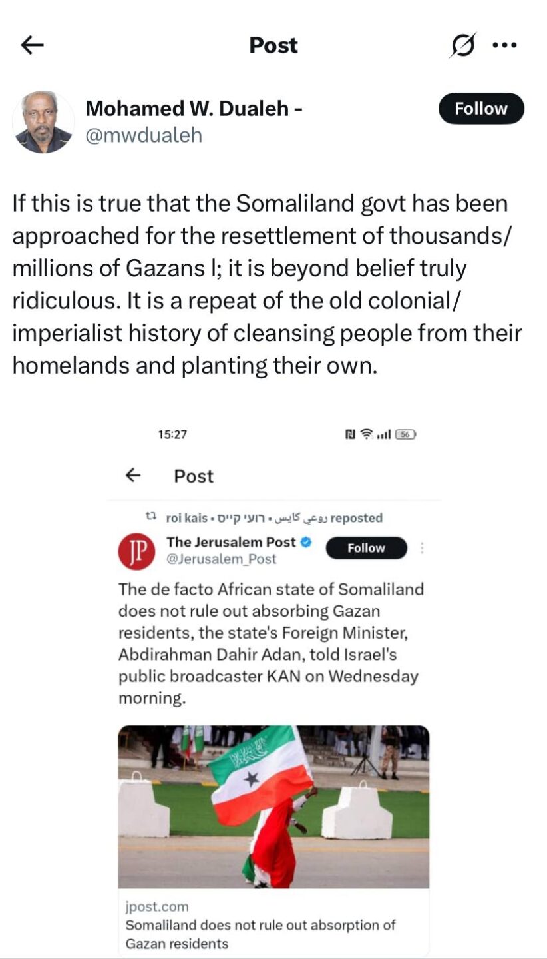Tap the Mohamed W. Dualeh display name
The image size is (547, 959).
pyautogui.click(x=194, y=107)
